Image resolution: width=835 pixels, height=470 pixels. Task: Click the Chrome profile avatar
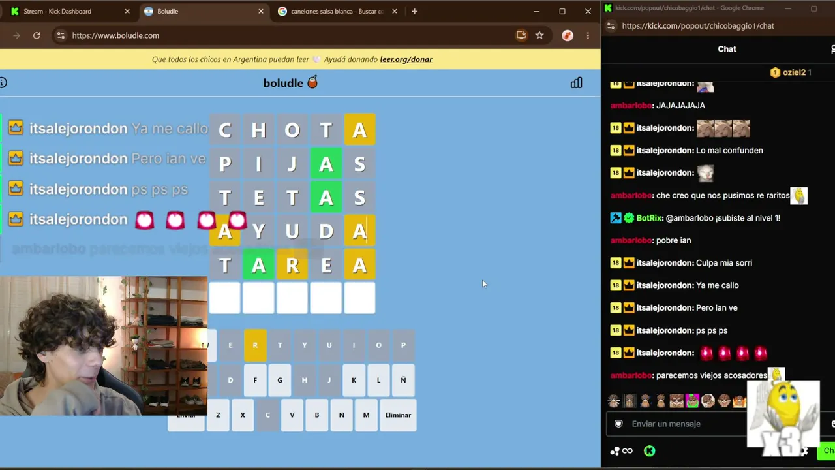[568, 35]
